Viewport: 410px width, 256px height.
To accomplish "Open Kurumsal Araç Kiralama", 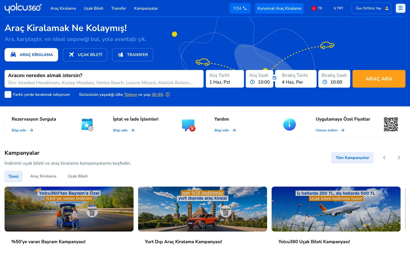I will 279,8.
